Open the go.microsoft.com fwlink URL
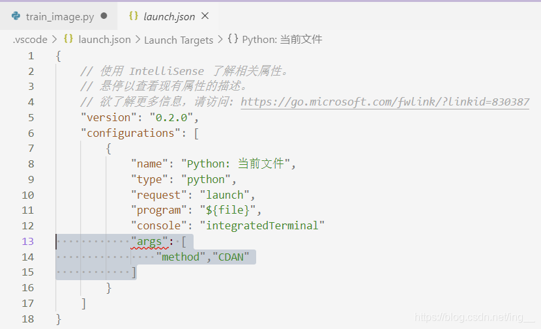The height and width of the screenshot is (329, 541). (x=385, y=102)
